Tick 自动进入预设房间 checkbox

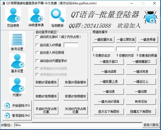(37, 53)
